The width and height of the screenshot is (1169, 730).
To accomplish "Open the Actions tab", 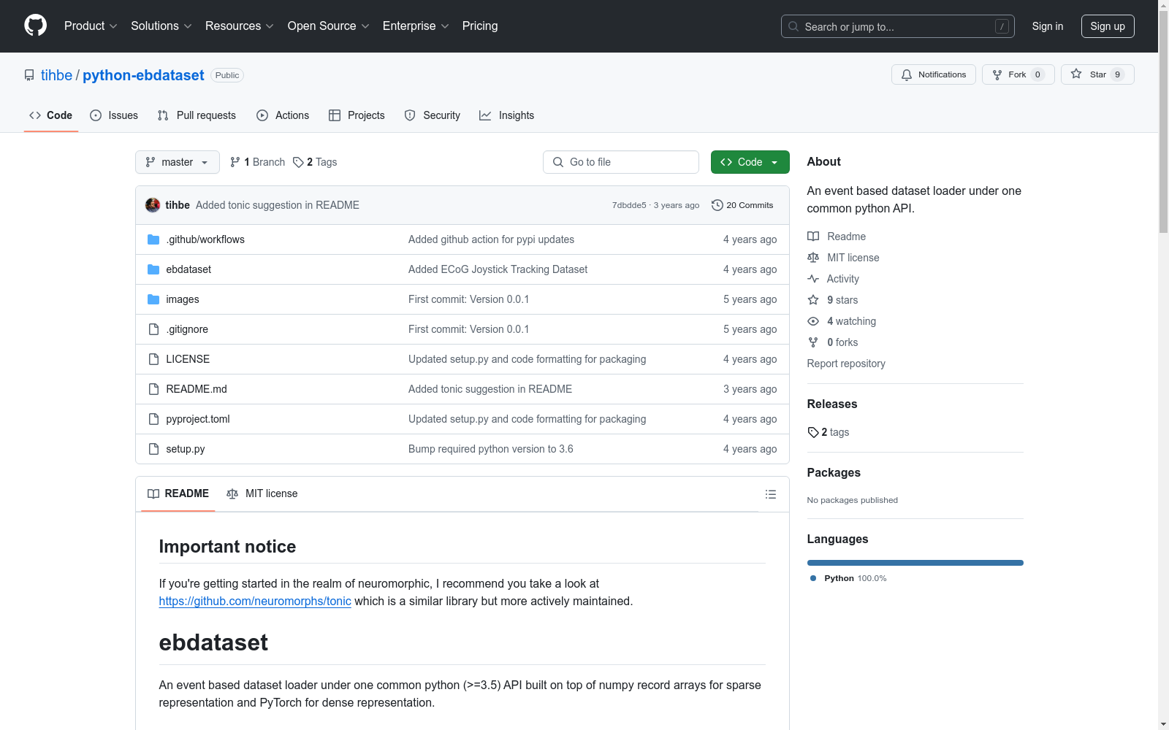I will 283,115.
